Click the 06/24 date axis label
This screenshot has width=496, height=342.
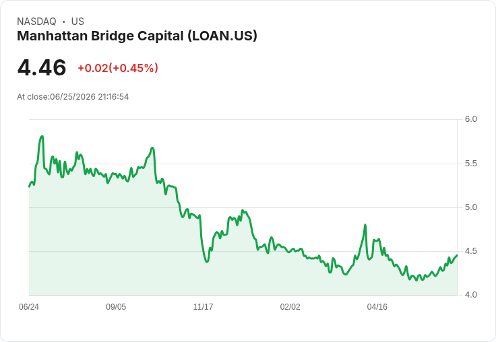coord(29,306)
